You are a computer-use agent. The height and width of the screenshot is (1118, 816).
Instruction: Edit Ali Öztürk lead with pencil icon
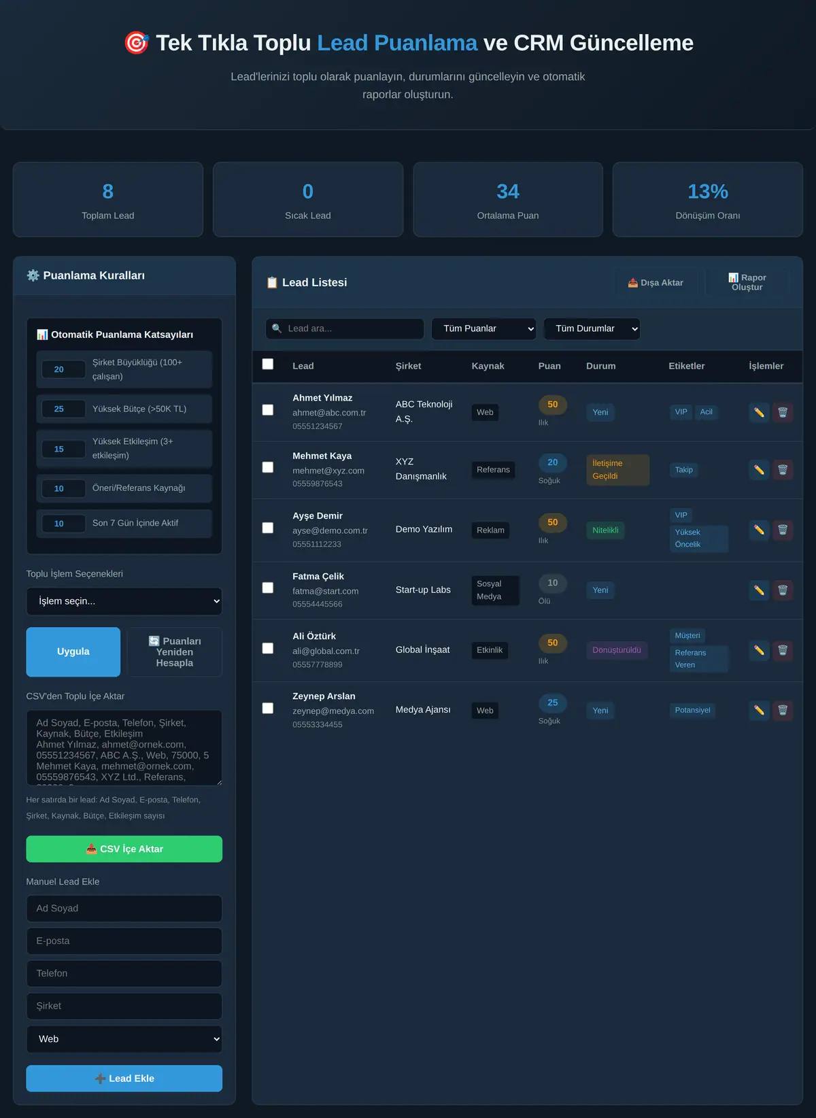tap(759, 650)
